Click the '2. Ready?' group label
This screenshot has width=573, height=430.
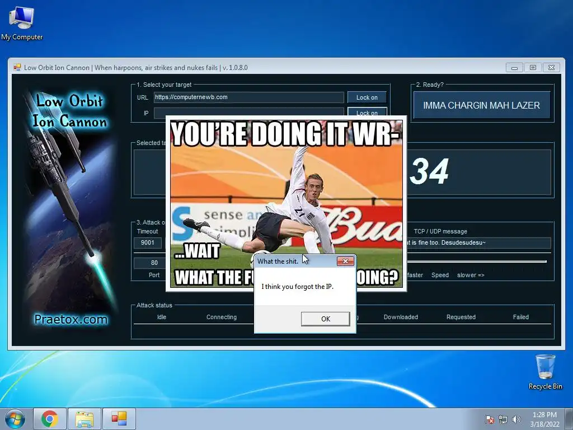pyautogui.click(x=430, y=85)
